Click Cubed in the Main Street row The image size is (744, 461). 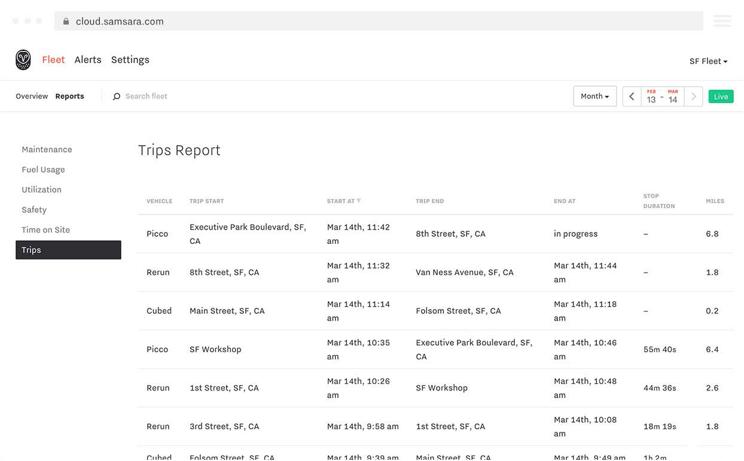point(159,311)
